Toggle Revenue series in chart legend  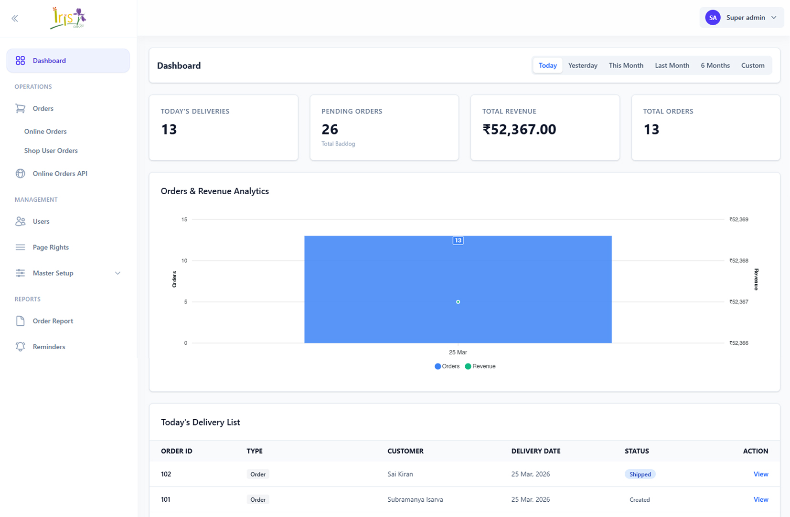pos(480,366)
